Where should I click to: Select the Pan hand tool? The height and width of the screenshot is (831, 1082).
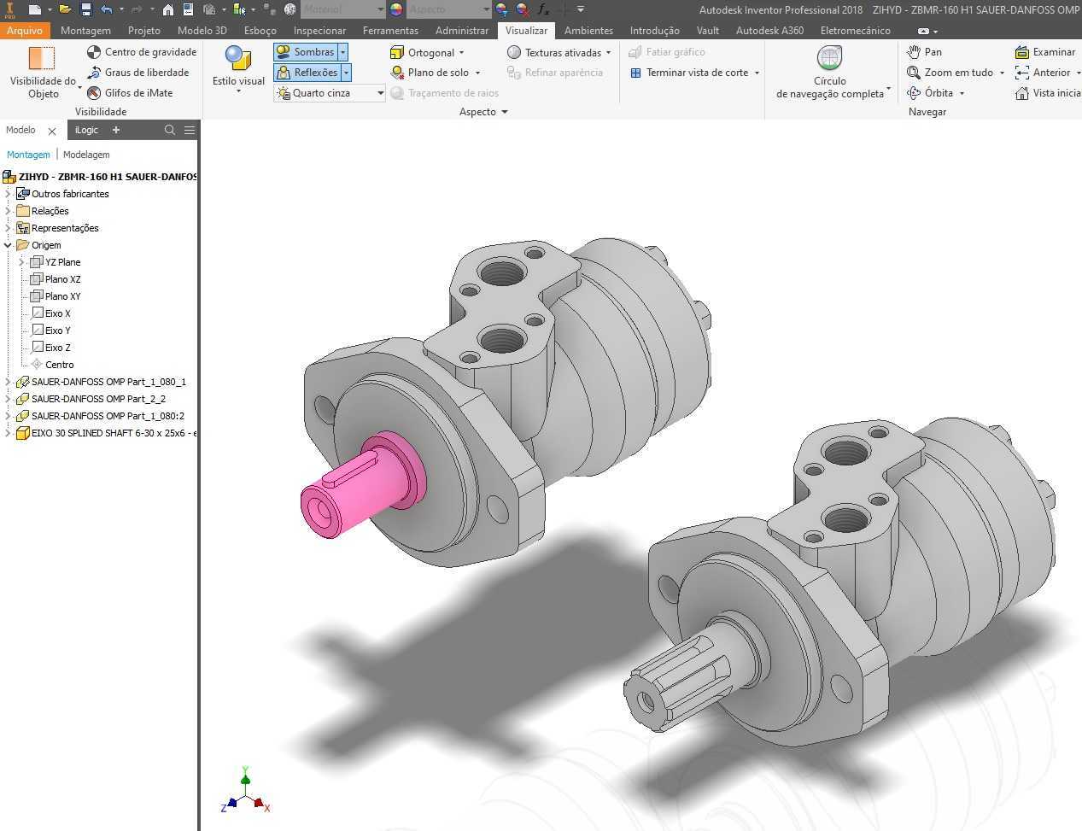pos(925,52)
